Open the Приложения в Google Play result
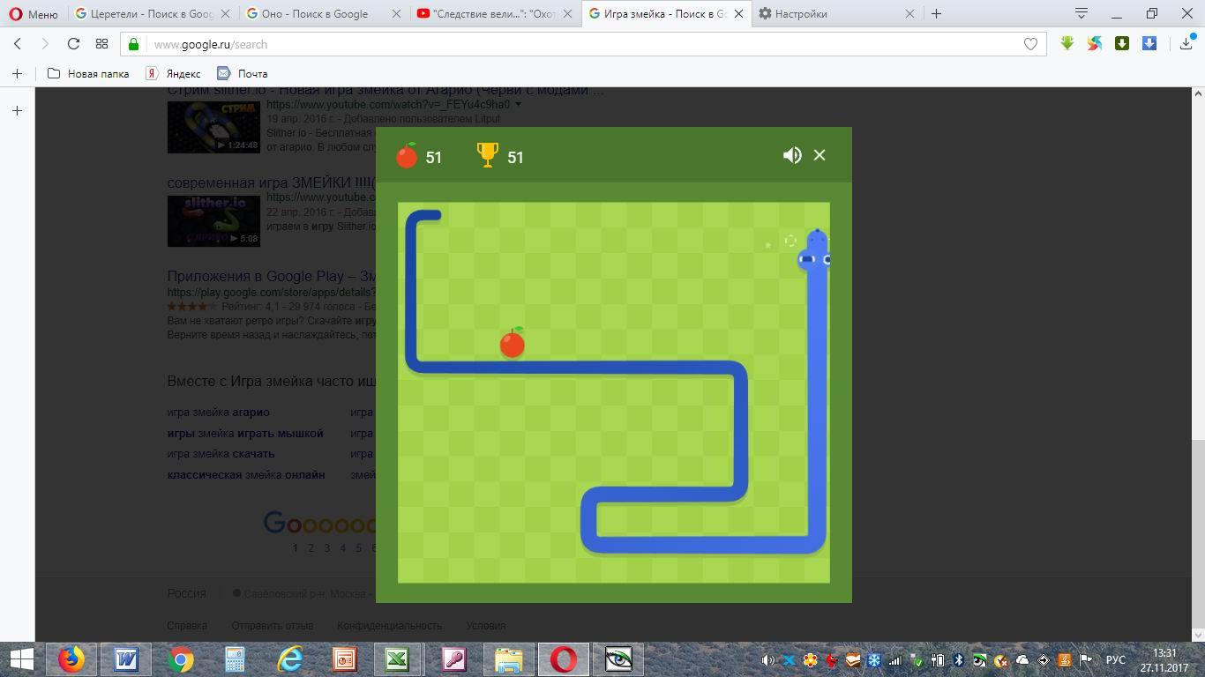Image resolution: width=1205 pixels, height=677 pixels. click(272, 276)
